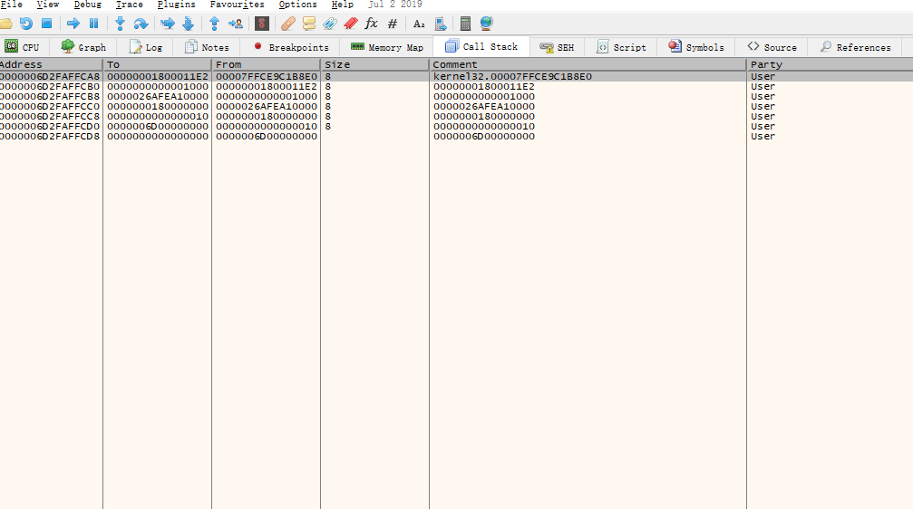Open the Labels tag icon
This screenshot has width=913, height=509.
click(x=329, y=24)
